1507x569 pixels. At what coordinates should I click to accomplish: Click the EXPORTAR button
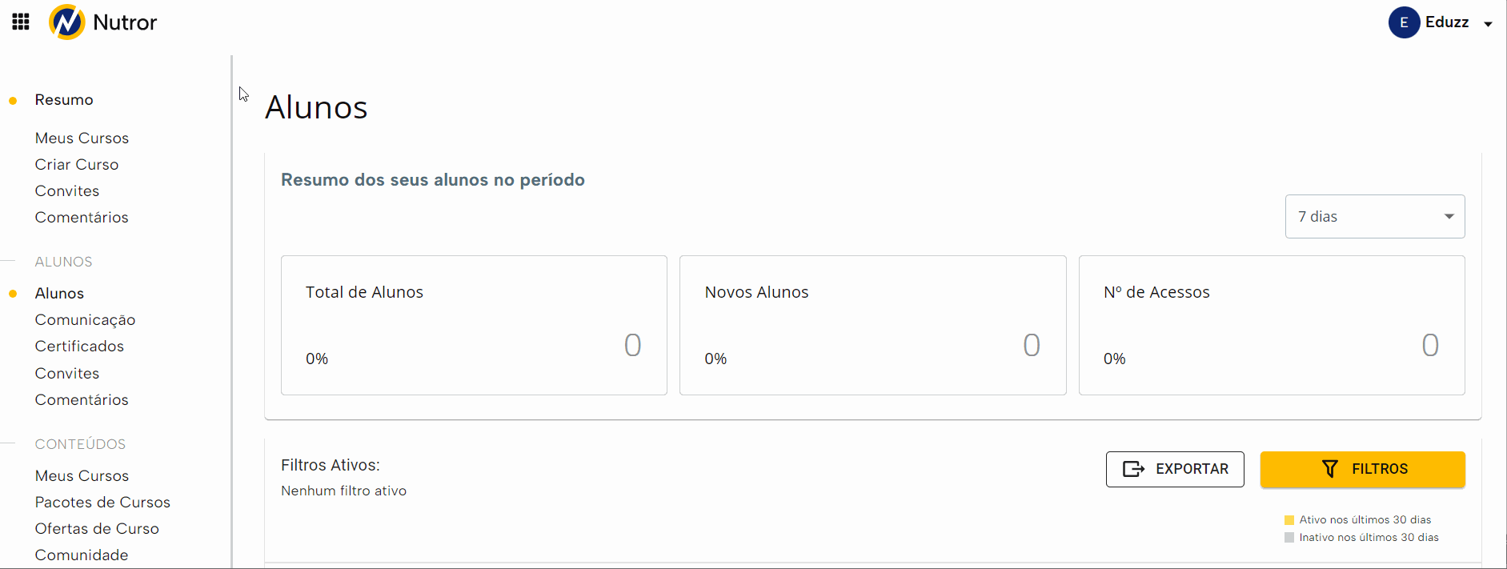(1175, 469)
